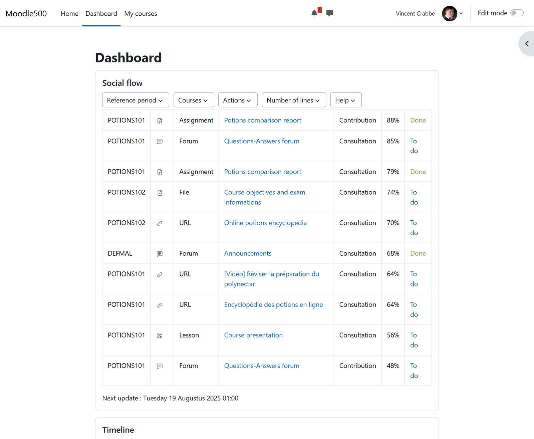Open the Actions dropdown
This screenshot has width=534, height=439.
[x=238, y=100]
